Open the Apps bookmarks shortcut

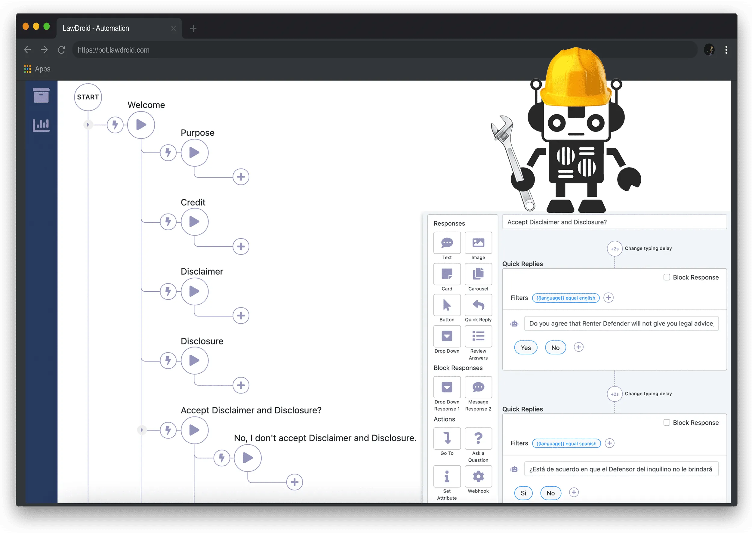click(x=37, y=69)
